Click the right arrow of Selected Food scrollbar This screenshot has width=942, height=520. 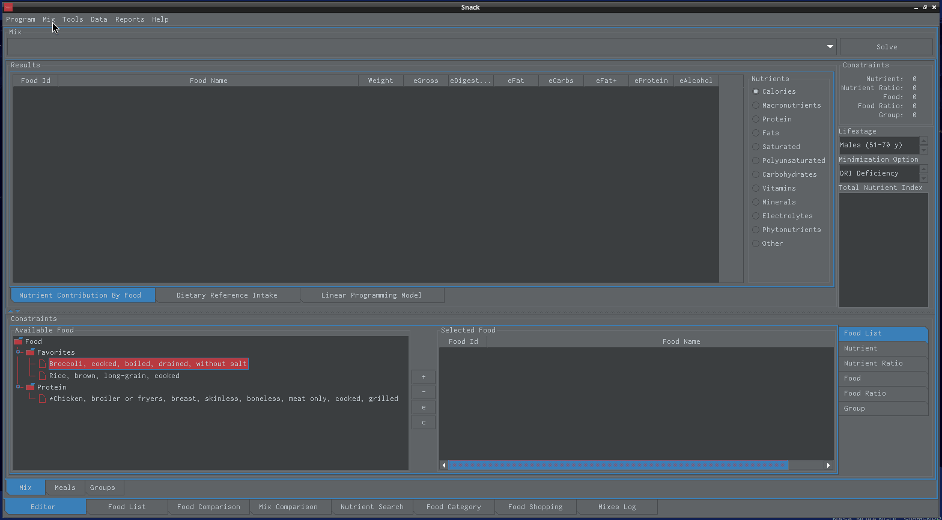828,465
